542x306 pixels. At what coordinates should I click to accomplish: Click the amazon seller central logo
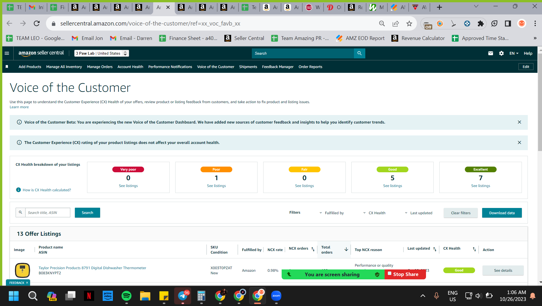coord(41,53)
